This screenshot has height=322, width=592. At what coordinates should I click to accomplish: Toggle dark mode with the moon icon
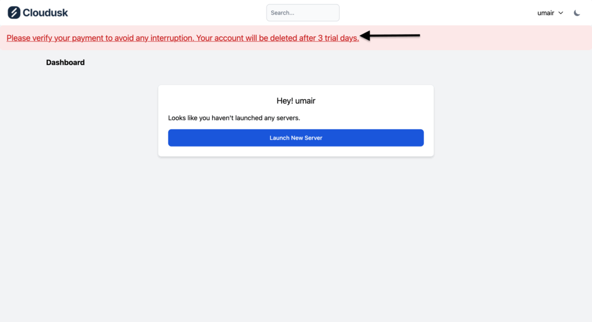tap(577, 13)
